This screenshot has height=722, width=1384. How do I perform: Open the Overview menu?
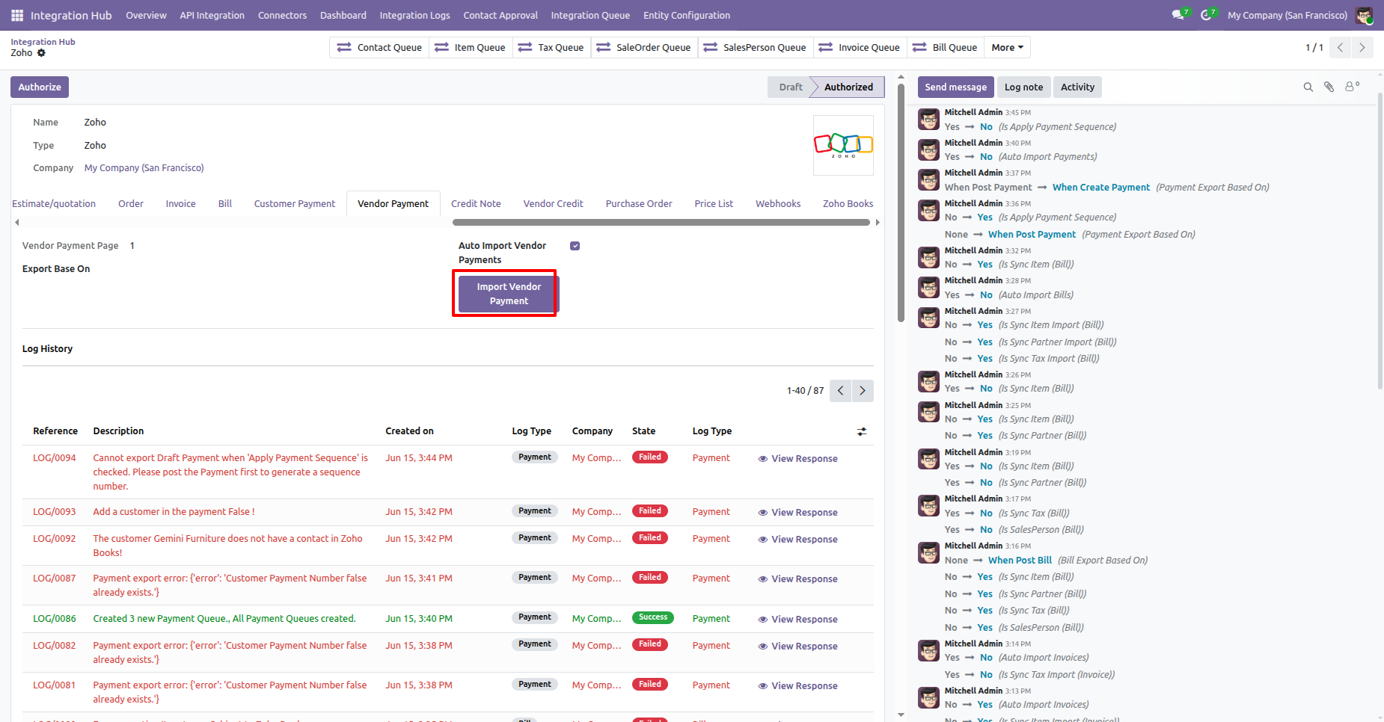(x=146, y=15)
